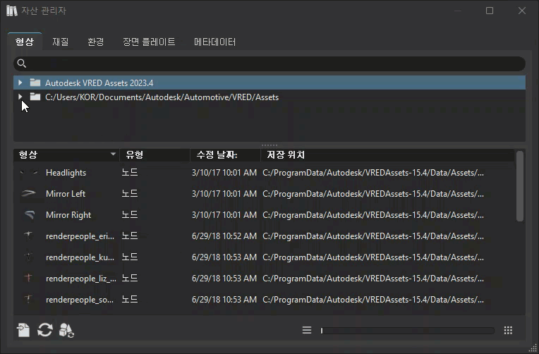Select the Headlights thumbnail
Image resolution: width=539 pixels, height=354 pixels.
tap(29, 173)
